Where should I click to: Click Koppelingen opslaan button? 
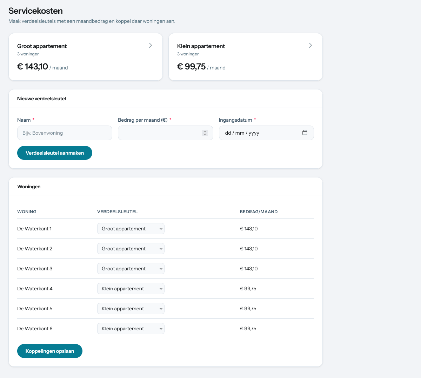pyautogui.click(x=50, y=351)
